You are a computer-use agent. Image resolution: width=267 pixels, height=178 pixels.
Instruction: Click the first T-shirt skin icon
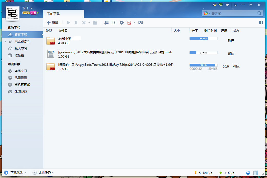pos(215,5)
